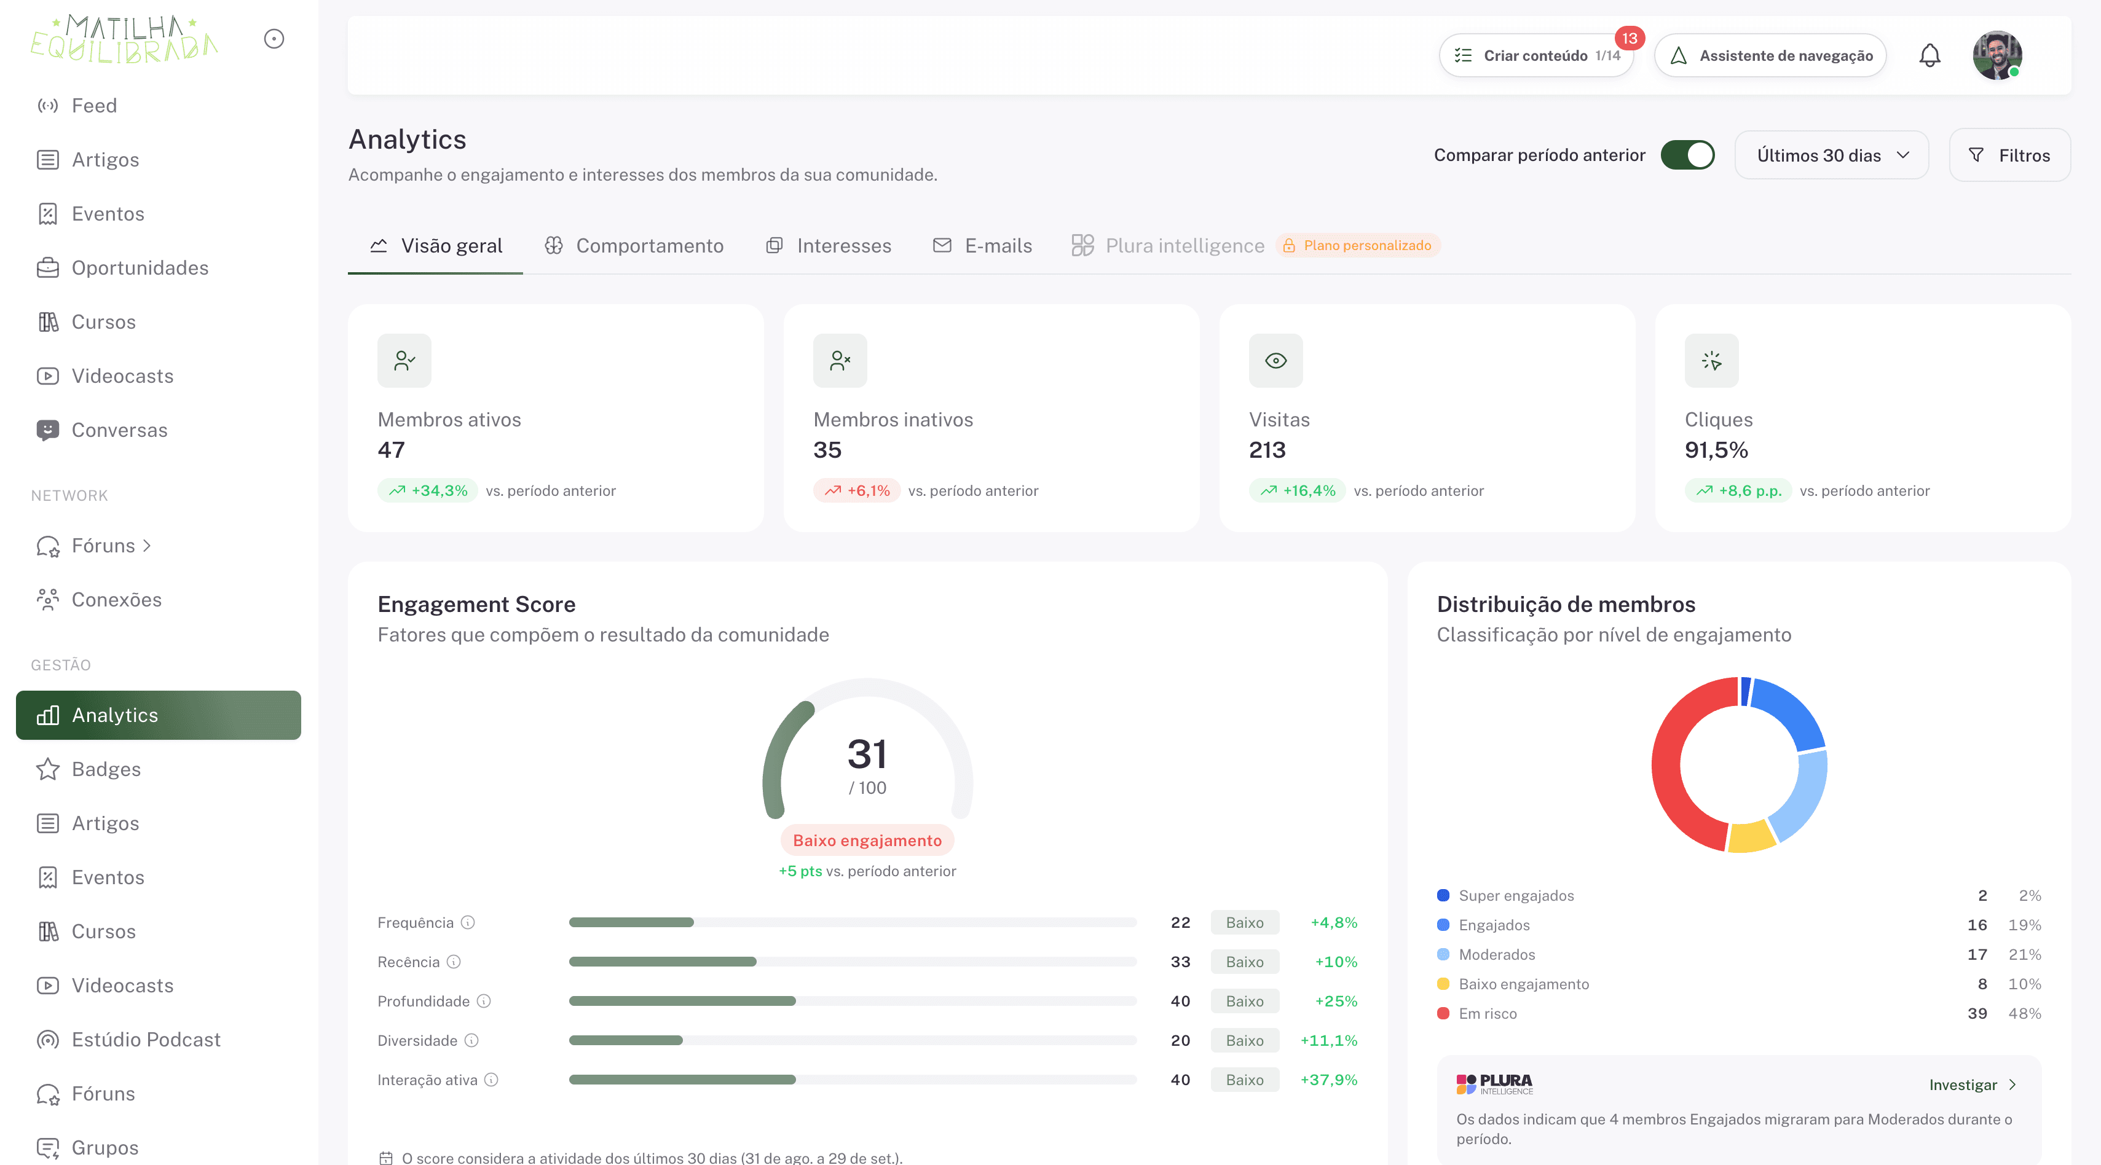Open Estúdio Podcast in the sidebar
2101x1165 pixels.
point(158,1040)
